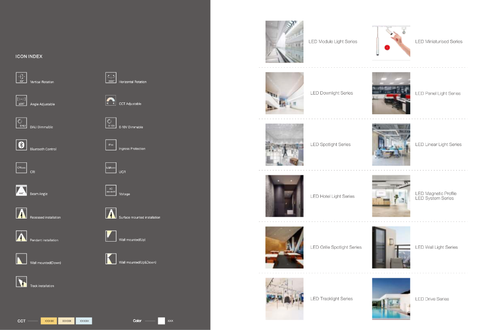481x330 pixels.
Task: Open the LED Drive Series pool image
Action: (x=391, y=299)
